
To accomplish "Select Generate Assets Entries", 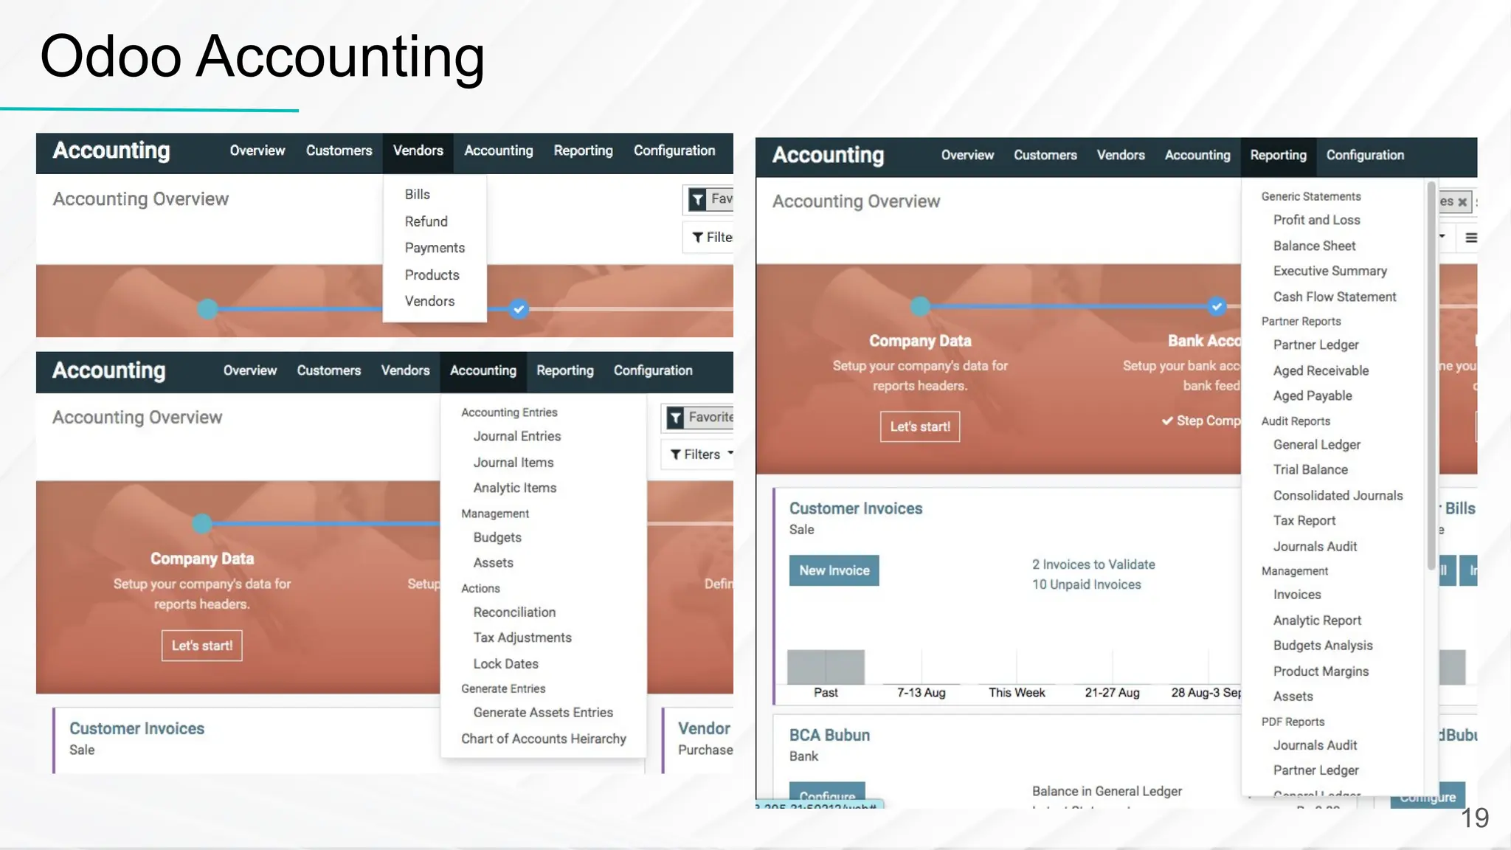I will click(543, 712).
